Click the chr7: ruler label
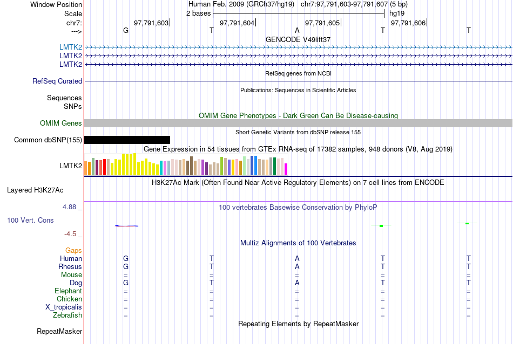This screenshot has width=513, height=344. pyautogui.click(x=74, y=23)
